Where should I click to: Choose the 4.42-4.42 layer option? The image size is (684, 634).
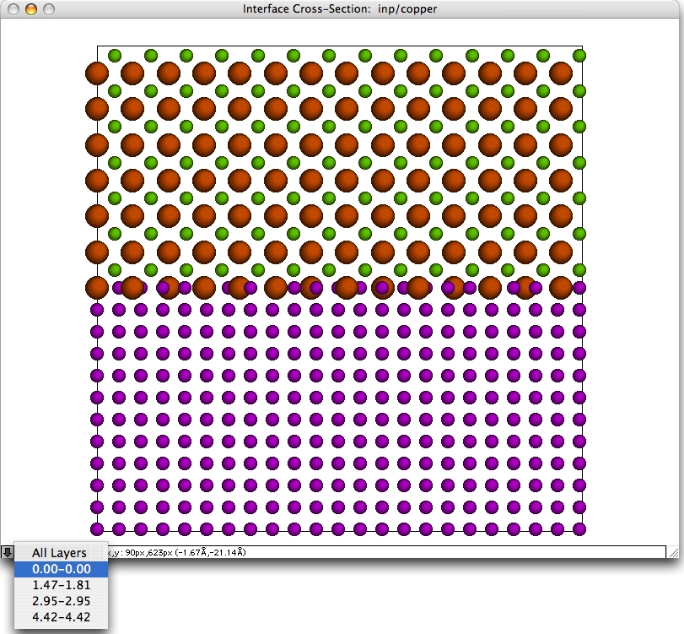(61, 617)
